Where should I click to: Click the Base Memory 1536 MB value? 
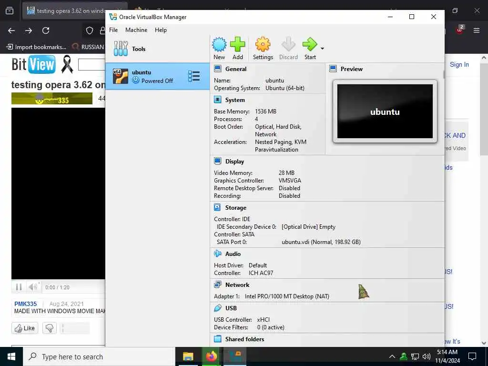point(265,112)
